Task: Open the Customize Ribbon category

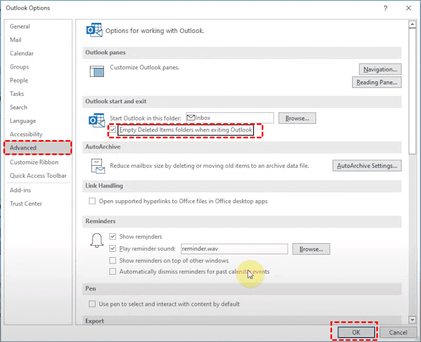Action: click(x=38, y=162)
